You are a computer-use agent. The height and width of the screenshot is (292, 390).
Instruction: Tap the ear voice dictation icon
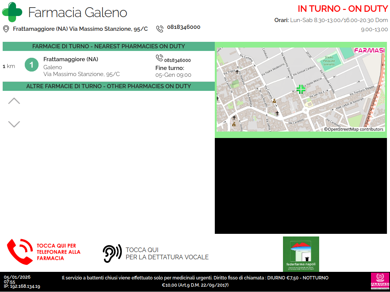pos(112,253)
